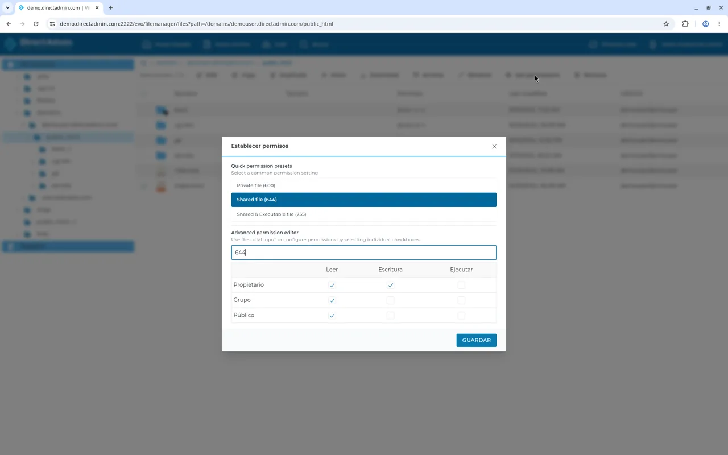The width and height of the screenshot is (728, 455).
Task: Toggle Leer checkbox for Grupo
Action: pos(332,300)
